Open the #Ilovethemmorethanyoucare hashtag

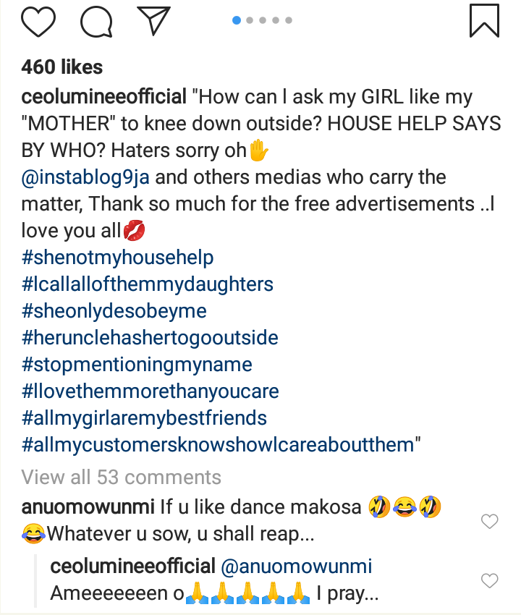[x=151, y=391]
